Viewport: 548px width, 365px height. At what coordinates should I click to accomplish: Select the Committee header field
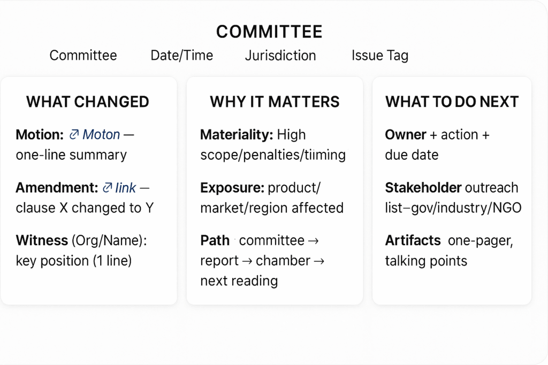[x=83, y=55]
